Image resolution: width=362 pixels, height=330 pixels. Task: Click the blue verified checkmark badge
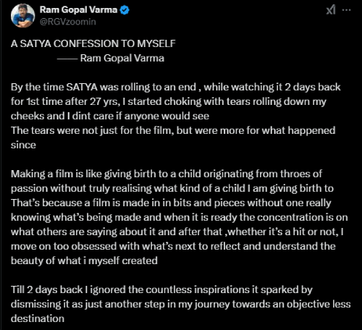coord(125,10)
